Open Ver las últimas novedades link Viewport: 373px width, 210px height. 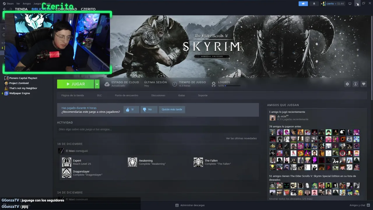pyautogui.click(x=241, y=138)
